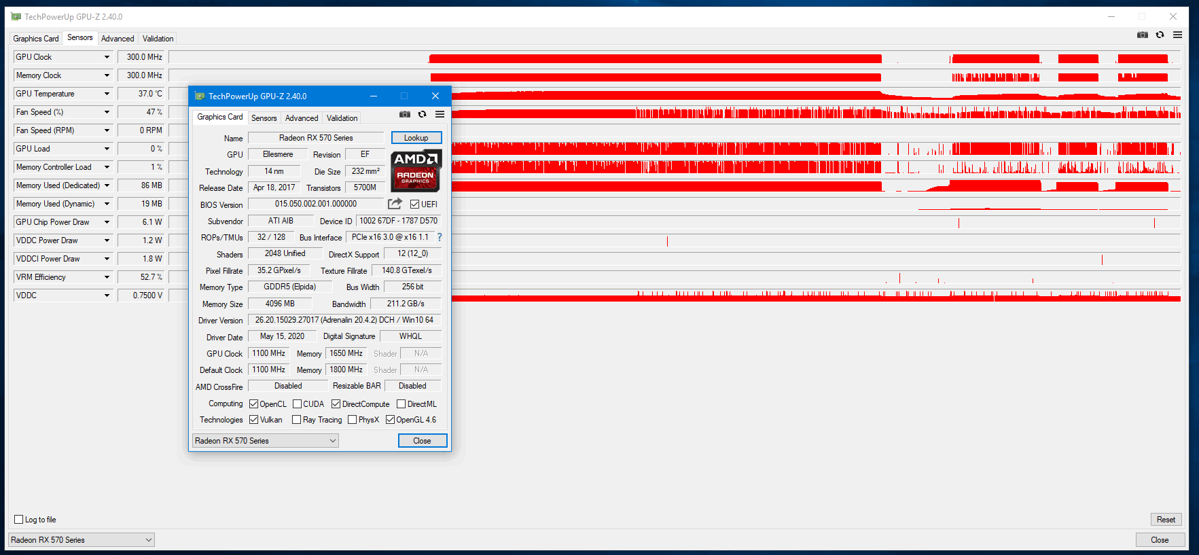Click the Memory Size 4096 MB field
The width and height of the screenshot is (1199, 555).
(x=280, y=304)
